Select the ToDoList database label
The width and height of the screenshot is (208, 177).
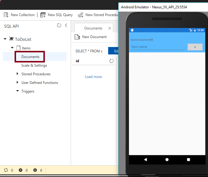click(x=23, y=40)
